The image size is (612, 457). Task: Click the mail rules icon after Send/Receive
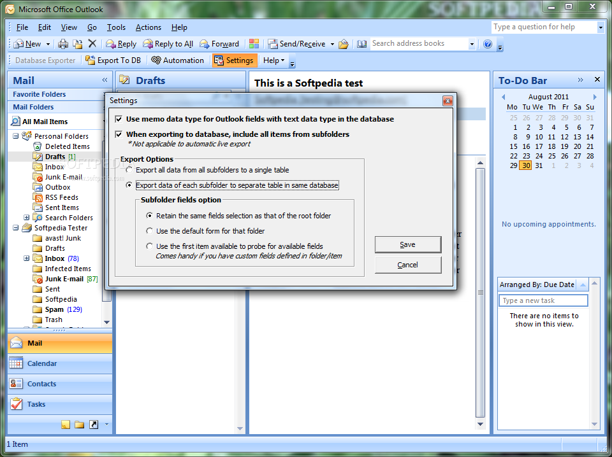pos(344,44)
